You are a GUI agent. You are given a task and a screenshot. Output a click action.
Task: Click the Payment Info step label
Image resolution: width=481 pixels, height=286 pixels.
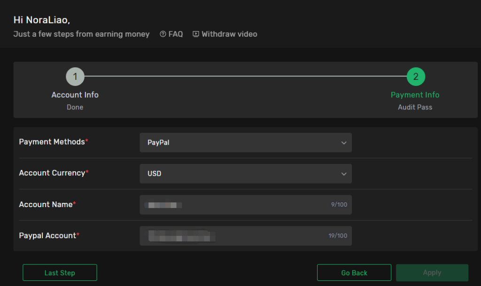click(x=415, y=95)
